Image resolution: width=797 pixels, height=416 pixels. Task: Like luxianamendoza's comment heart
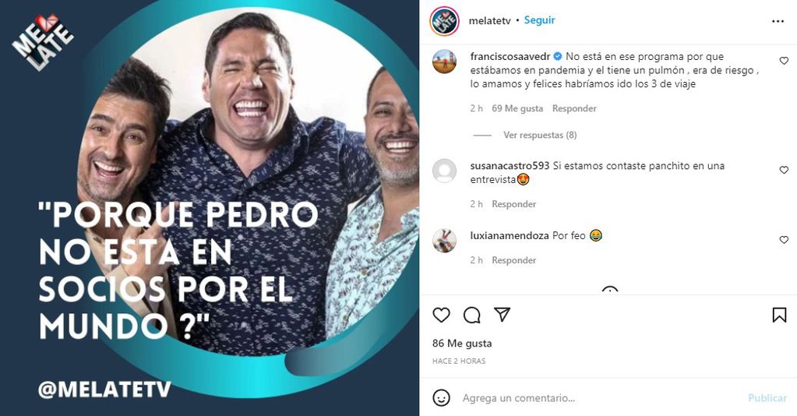point(784,239)
